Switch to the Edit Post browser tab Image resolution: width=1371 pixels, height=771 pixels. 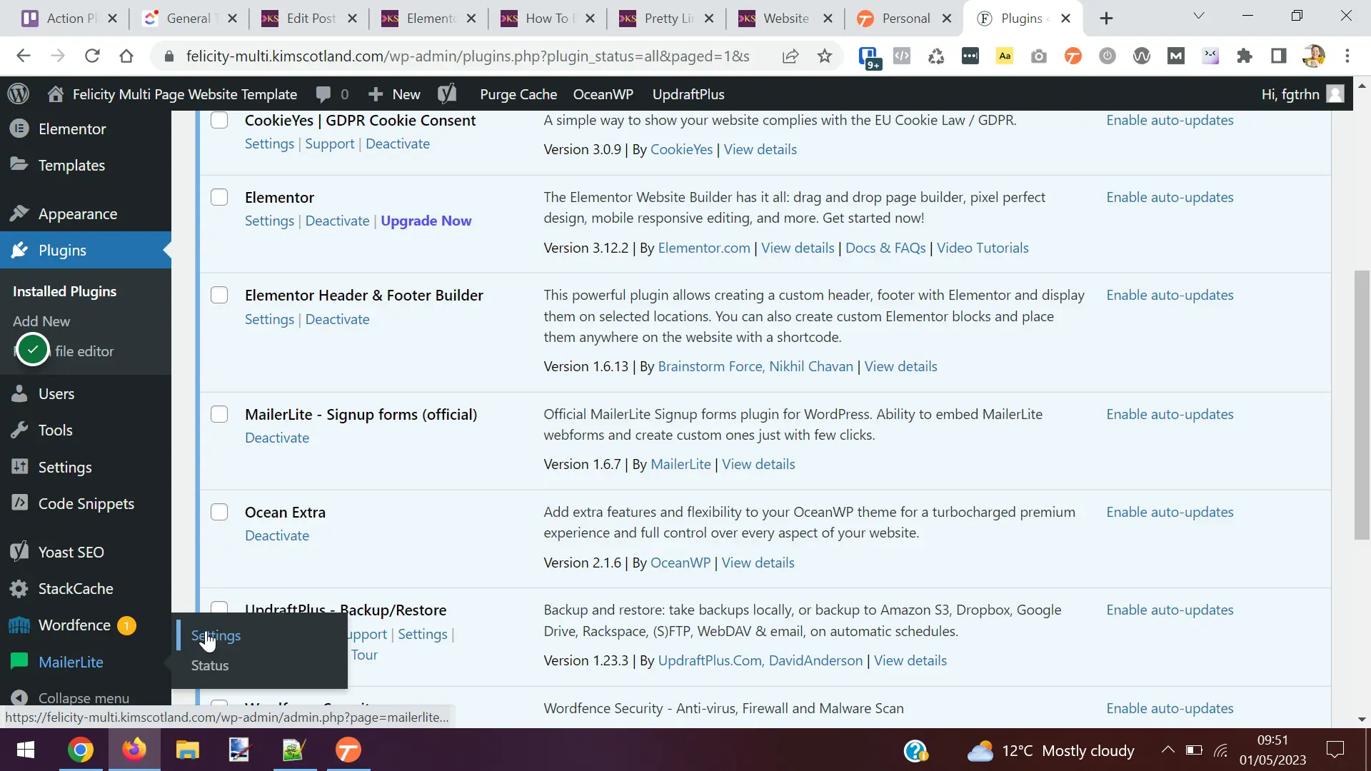[x=310, y=19]
